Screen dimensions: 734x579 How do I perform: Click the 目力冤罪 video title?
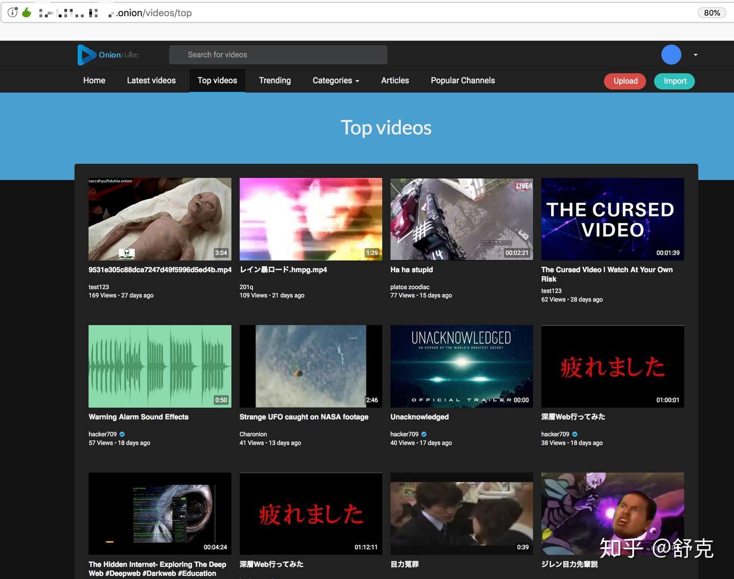point(405,564)
